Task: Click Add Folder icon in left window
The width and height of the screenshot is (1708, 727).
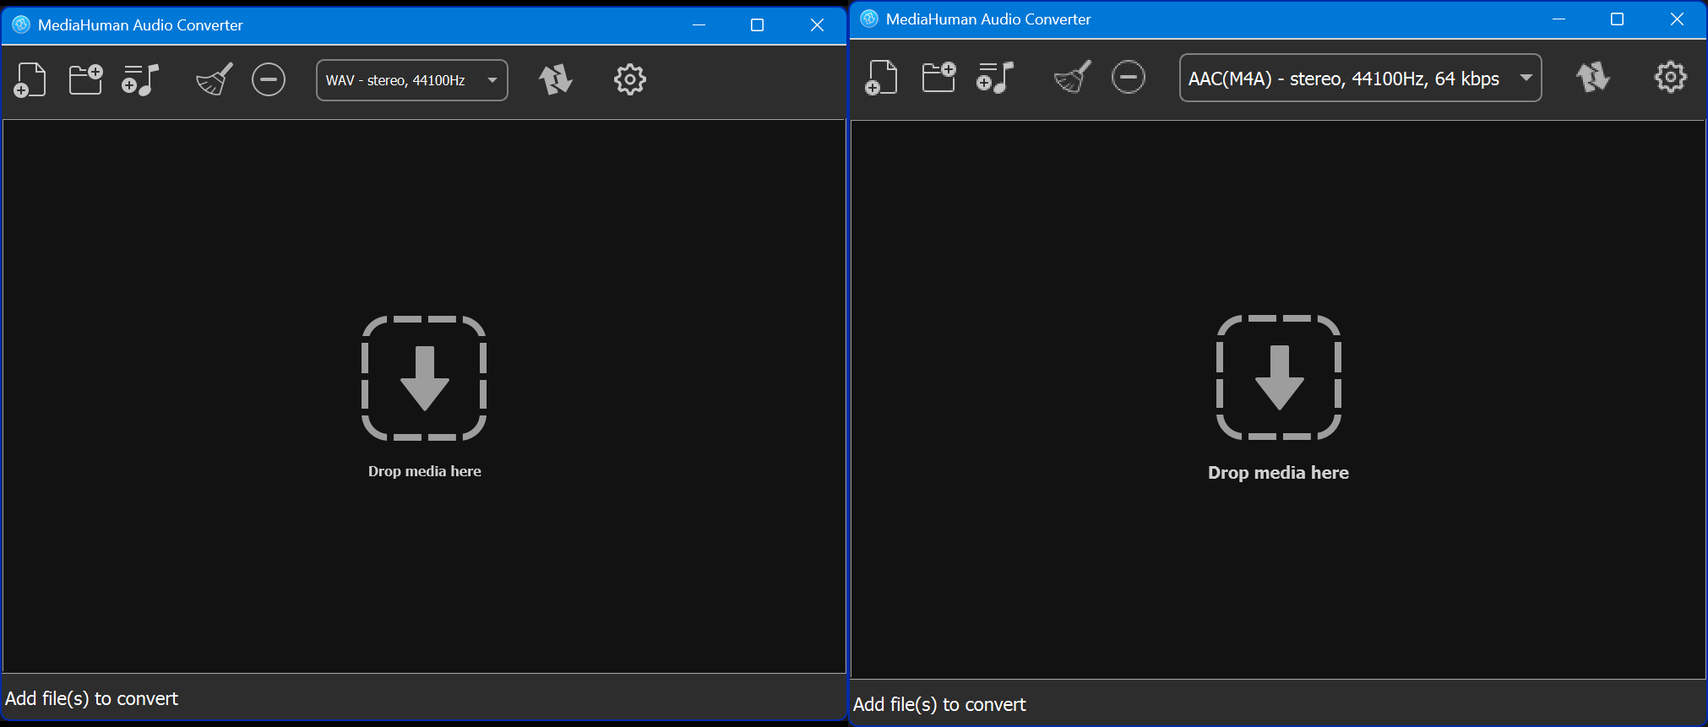Action: [x=85, y=80]
